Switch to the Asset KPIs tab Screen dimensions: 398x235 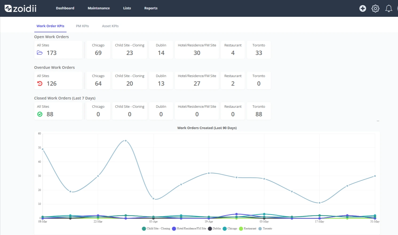point(110,26)
